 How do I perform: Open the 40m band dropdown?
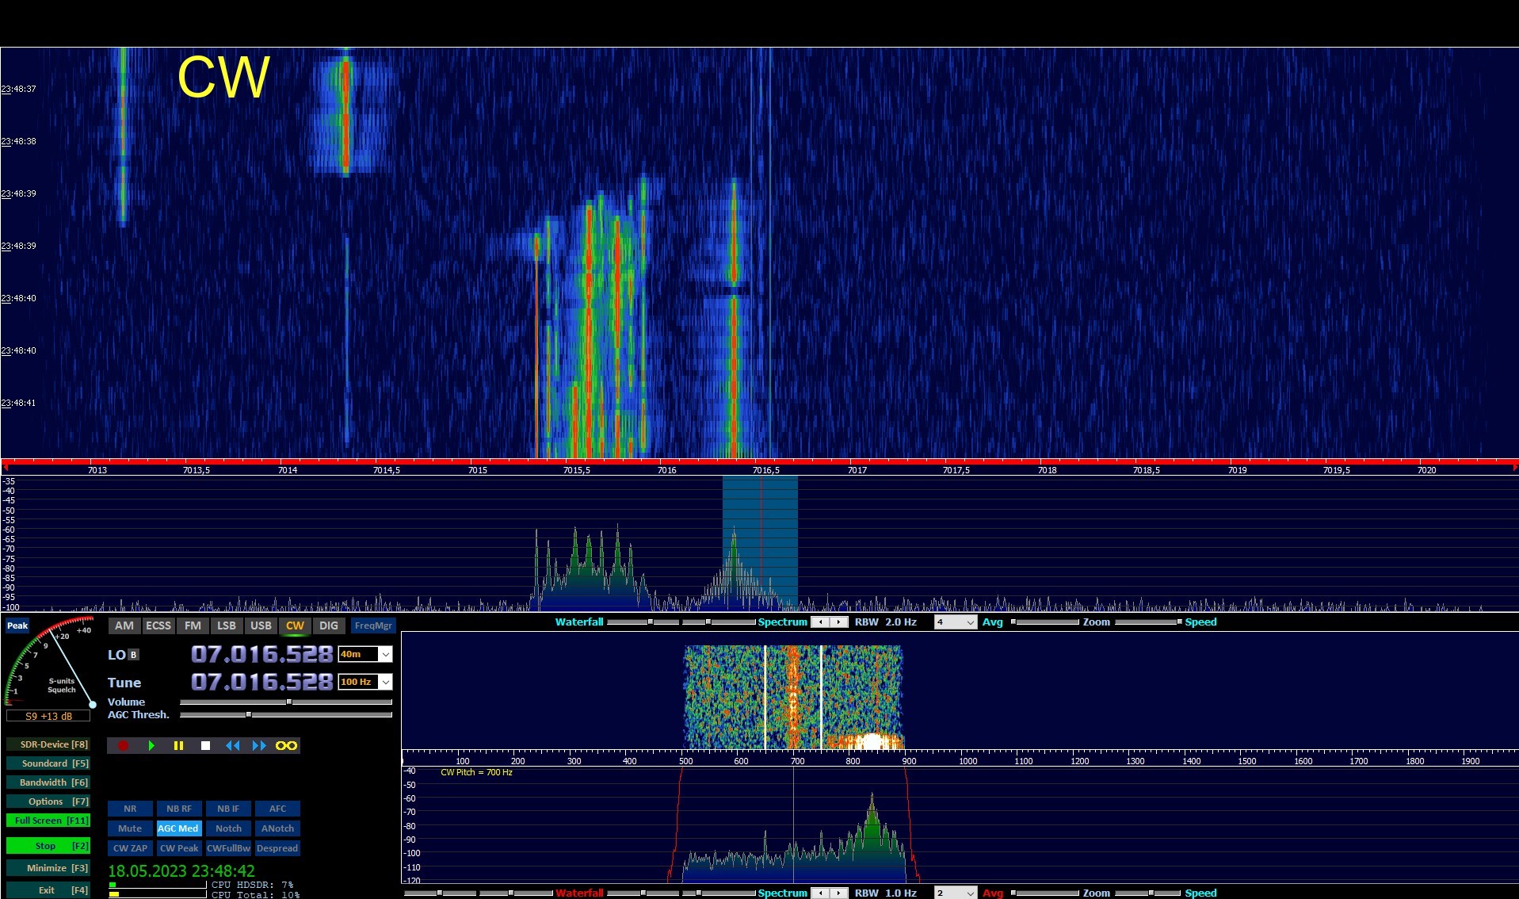pyautogui.click(x=385, y=654)
